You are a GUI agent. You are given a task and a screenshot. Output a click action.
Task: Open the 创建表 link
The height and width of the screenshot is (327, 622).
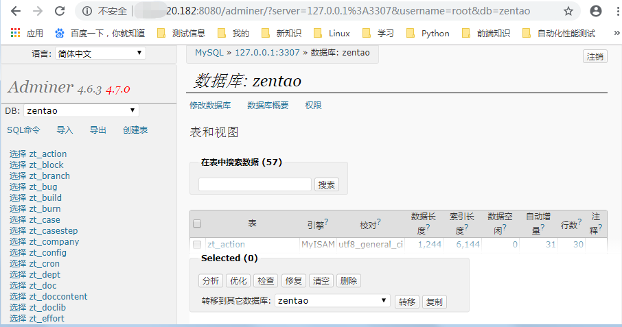(x=135, y=130)
